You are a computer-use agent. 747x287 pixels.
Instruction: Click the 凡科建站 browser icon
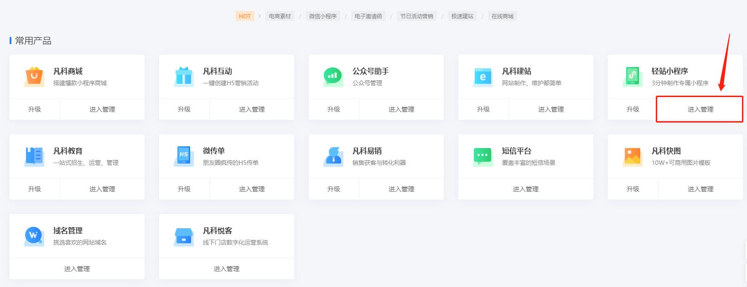click(x=482, y=77)
